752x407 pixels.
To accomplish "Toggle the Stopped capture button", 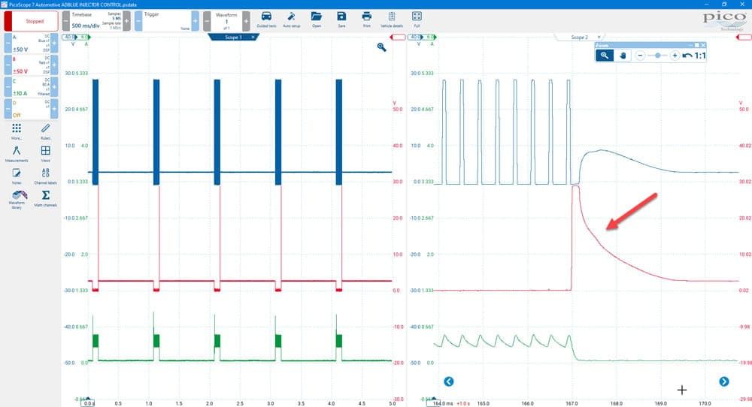I will click(x=31, y=21).
